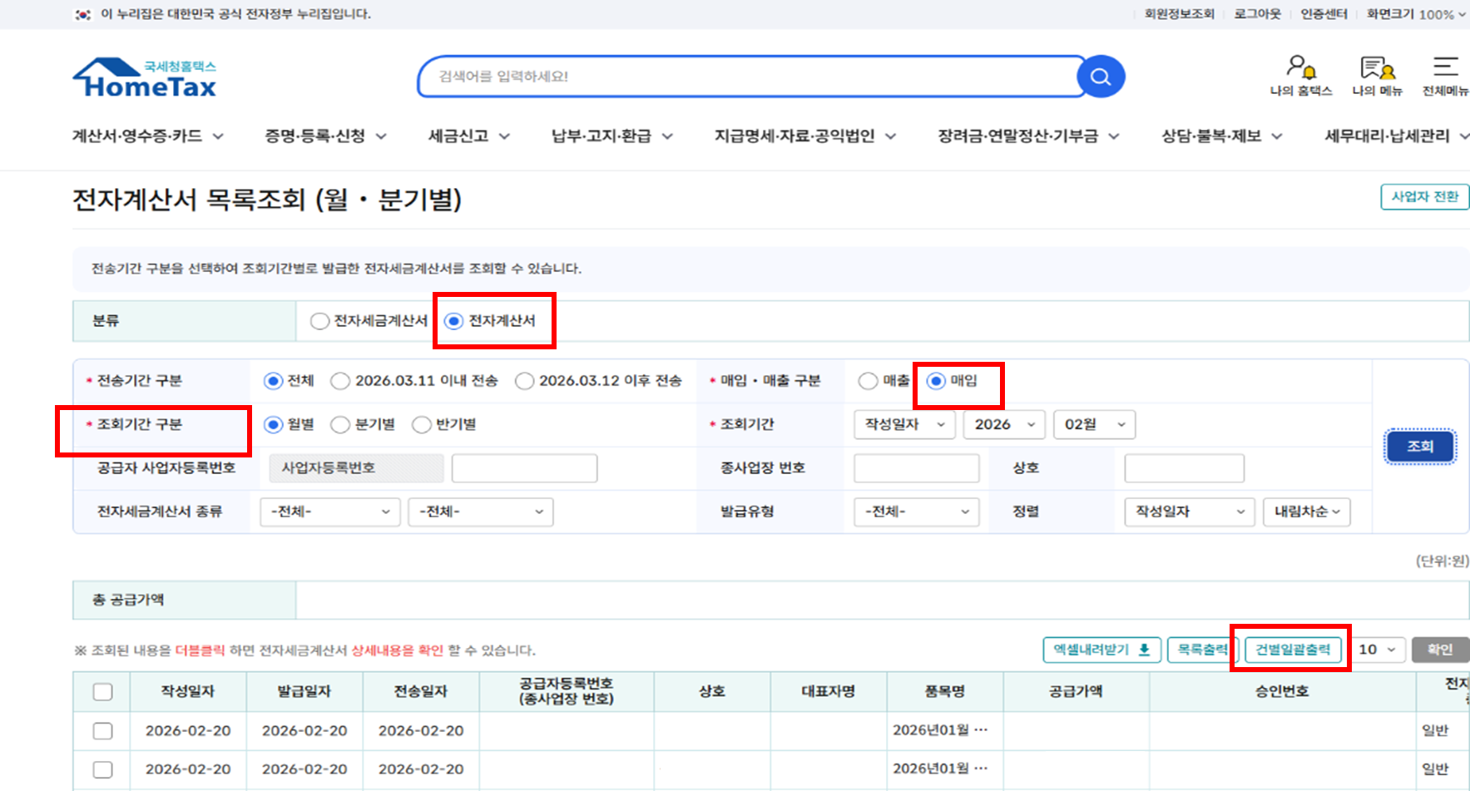Click the 사업자 전환 button
This screenshot has width=1470, height=791.
(x=1424, y=197)
